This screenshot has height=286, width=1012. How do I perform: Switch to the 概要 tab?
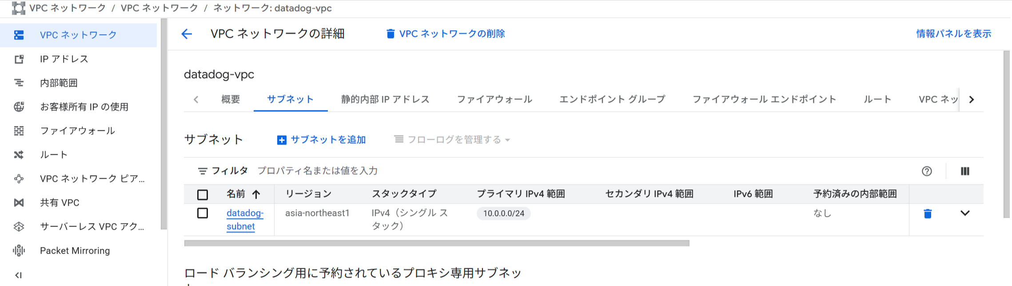[230, 99]
